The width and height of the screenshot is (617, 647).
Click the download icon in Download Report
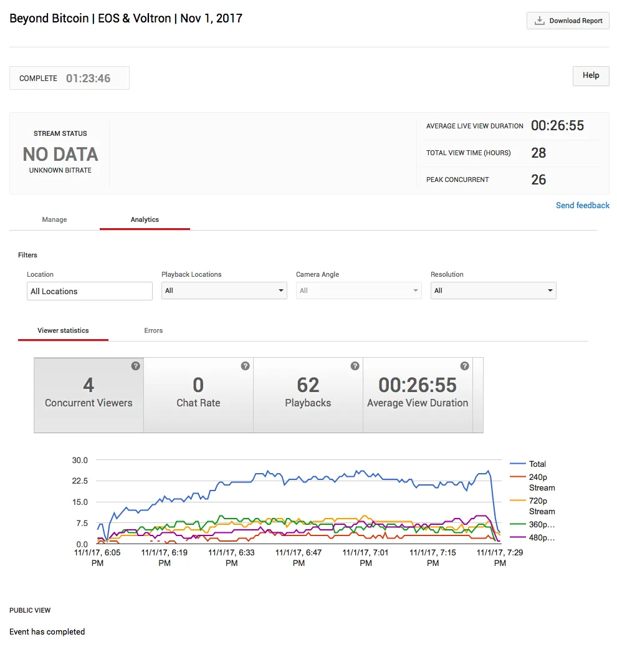539,21
